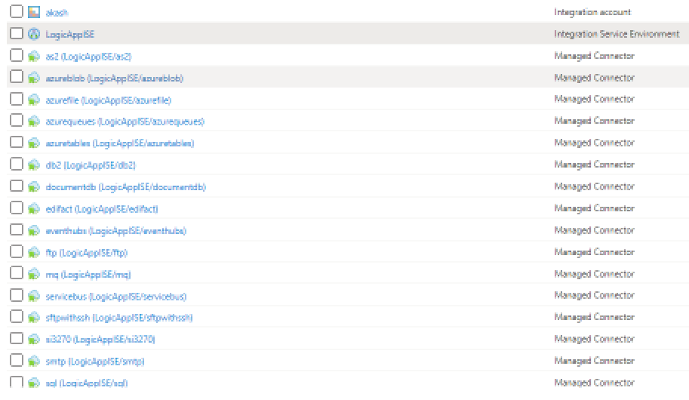Open the mq connector resource
This screenshot has width=689, height=400.
tap(88, 274)
